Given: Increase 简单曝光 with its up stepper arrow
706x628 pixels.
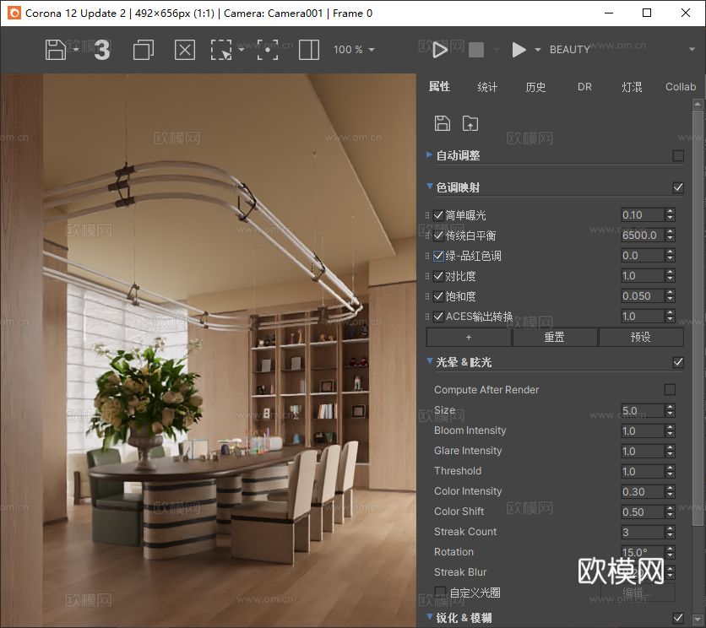Looking at the screenshot, I should (x=671, y=210).
